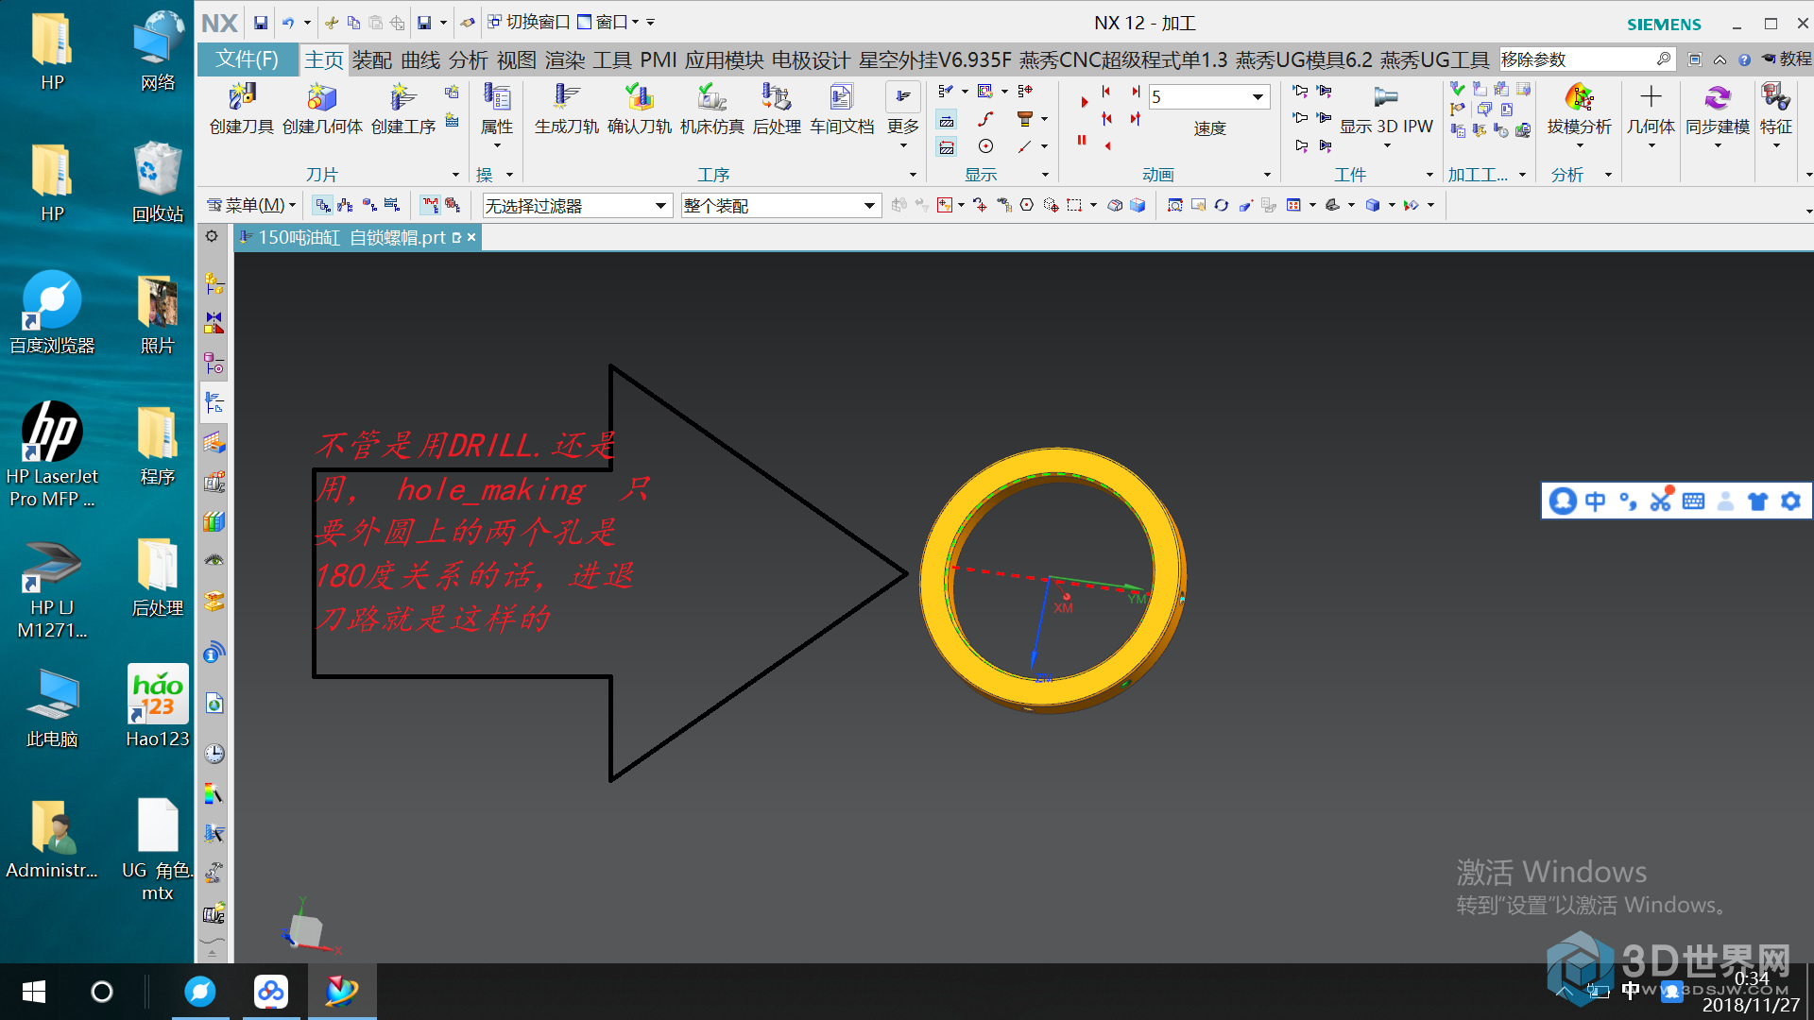Image resolution: width=1814 pixels, height=1020 pixels.
Task: Open 车间文档 shop documentation
Action: tap(842, 108)
